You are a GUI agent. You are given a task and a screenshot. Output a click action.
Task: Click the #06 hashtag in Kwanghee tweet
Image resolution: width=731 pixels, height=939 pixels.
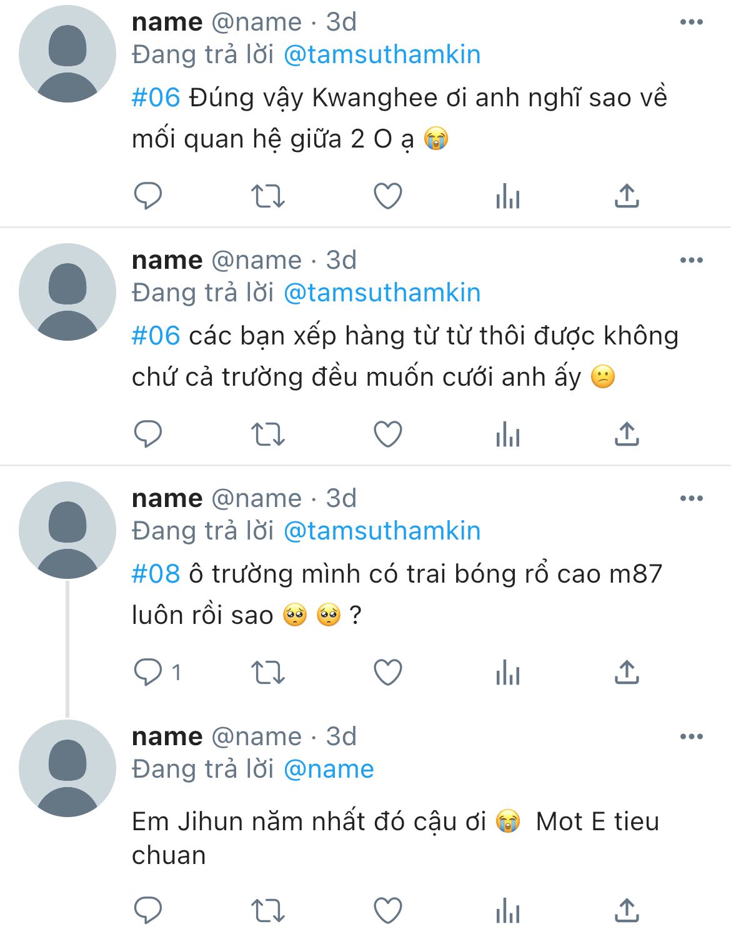pos(156,98)
